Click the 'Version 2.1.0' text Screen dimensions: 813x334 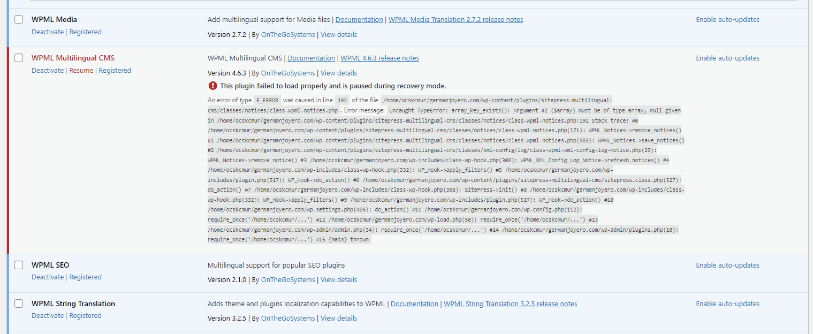pos(227,280)
